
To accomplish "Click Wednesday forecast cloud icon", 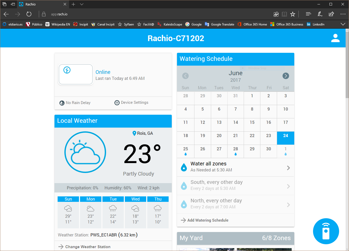I will pos(135,208).
